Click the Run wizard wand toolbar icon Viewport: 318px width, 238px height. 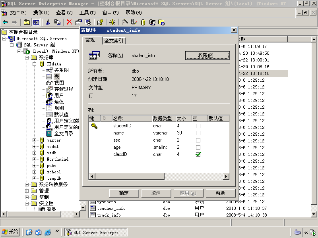point(124,22)
